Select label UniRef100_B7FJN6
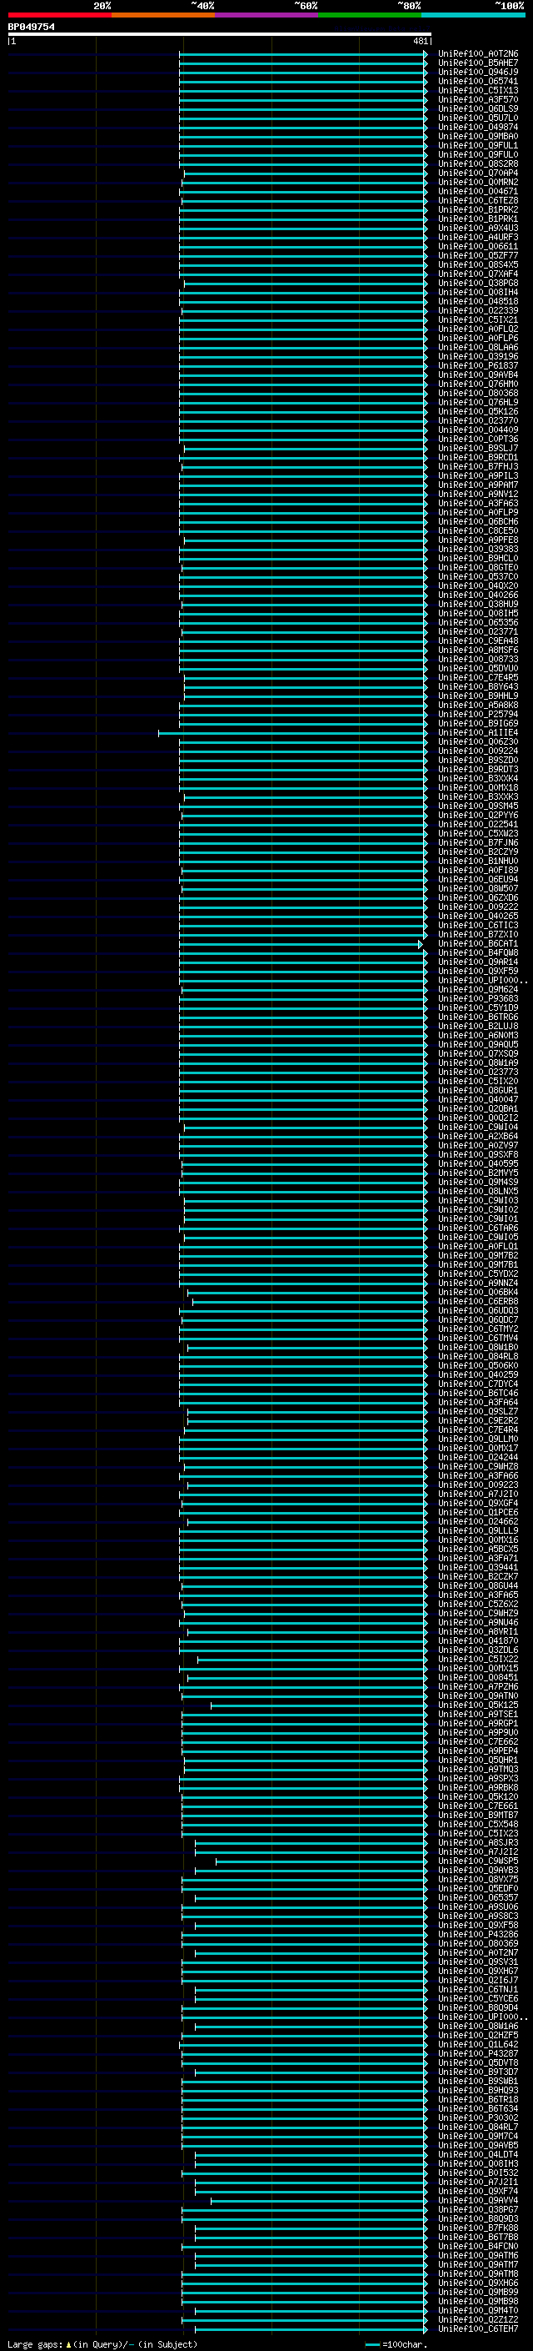 point(477,842)
